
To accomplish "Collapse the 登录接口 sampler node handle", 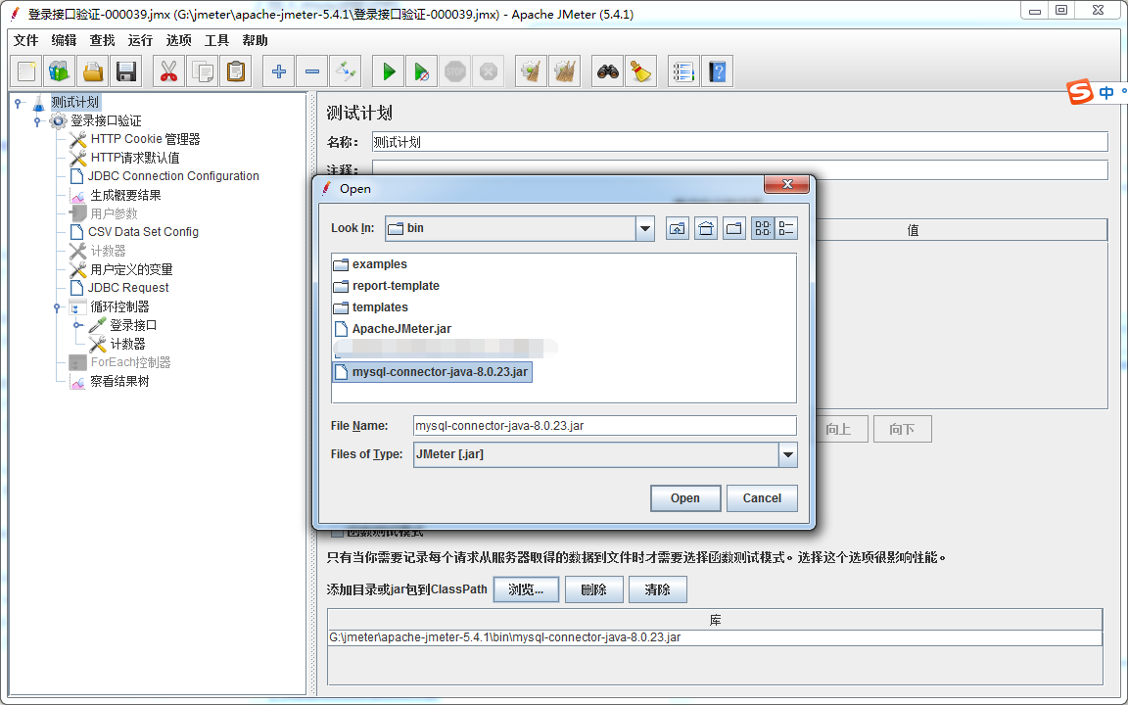I will [78, 326].
